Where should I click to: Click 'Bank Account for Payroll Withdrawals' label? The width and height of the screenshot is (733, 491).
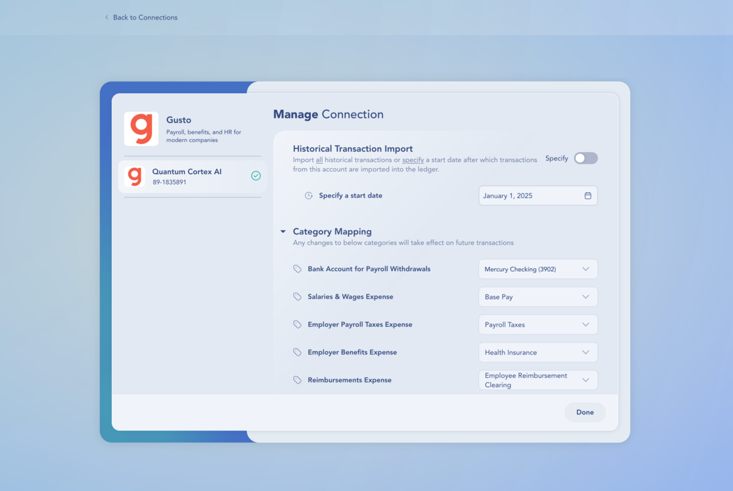369,269
